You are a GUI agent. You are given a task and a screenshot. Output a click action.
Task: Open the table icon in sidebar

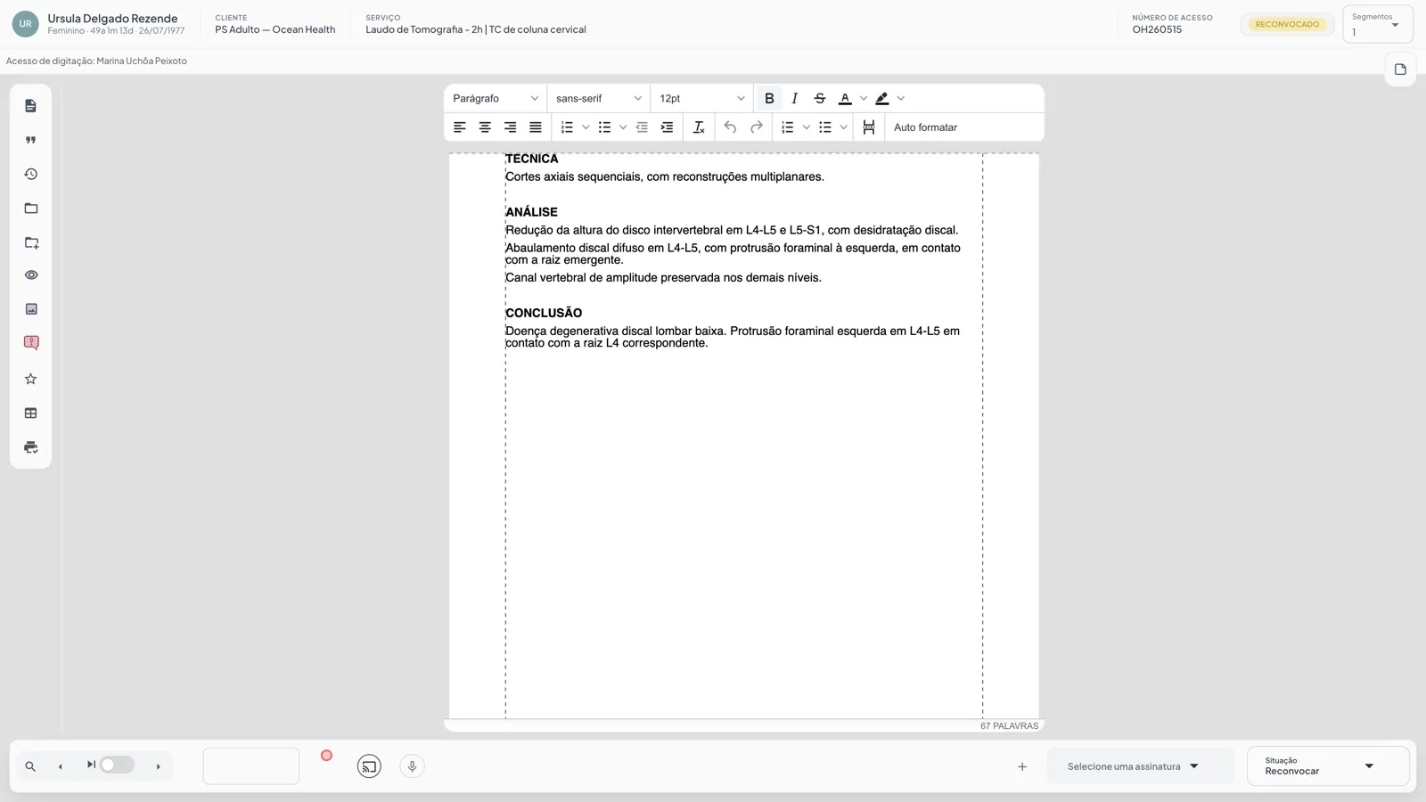(30, 413)
